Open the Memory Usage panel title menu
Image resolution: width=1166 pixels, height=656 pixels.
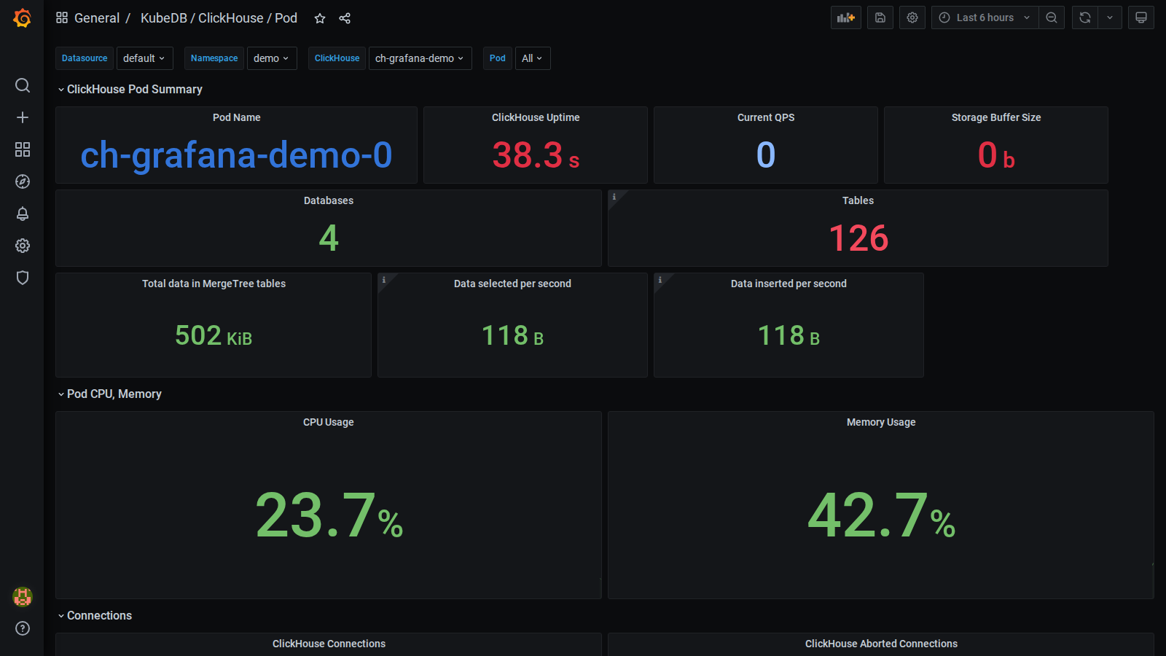pyautogui.click(x=881, y=422)
